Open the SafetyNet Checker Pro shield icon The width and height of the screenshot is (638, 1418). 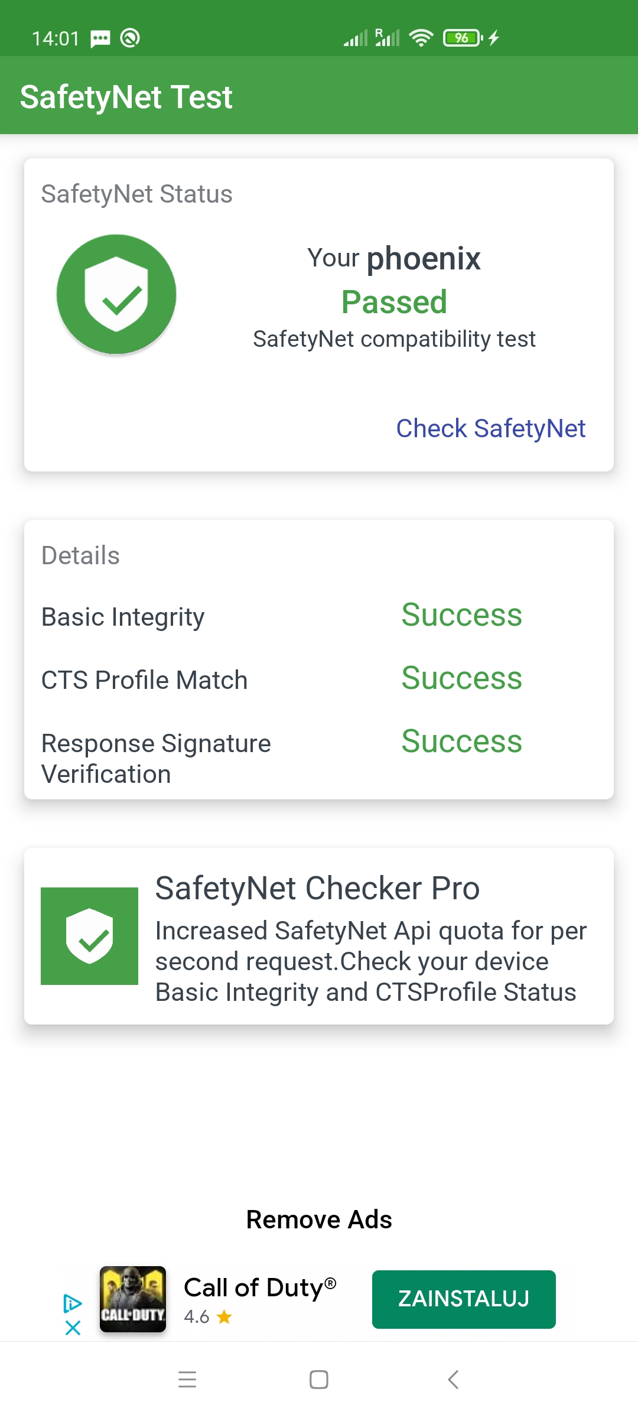89,936
